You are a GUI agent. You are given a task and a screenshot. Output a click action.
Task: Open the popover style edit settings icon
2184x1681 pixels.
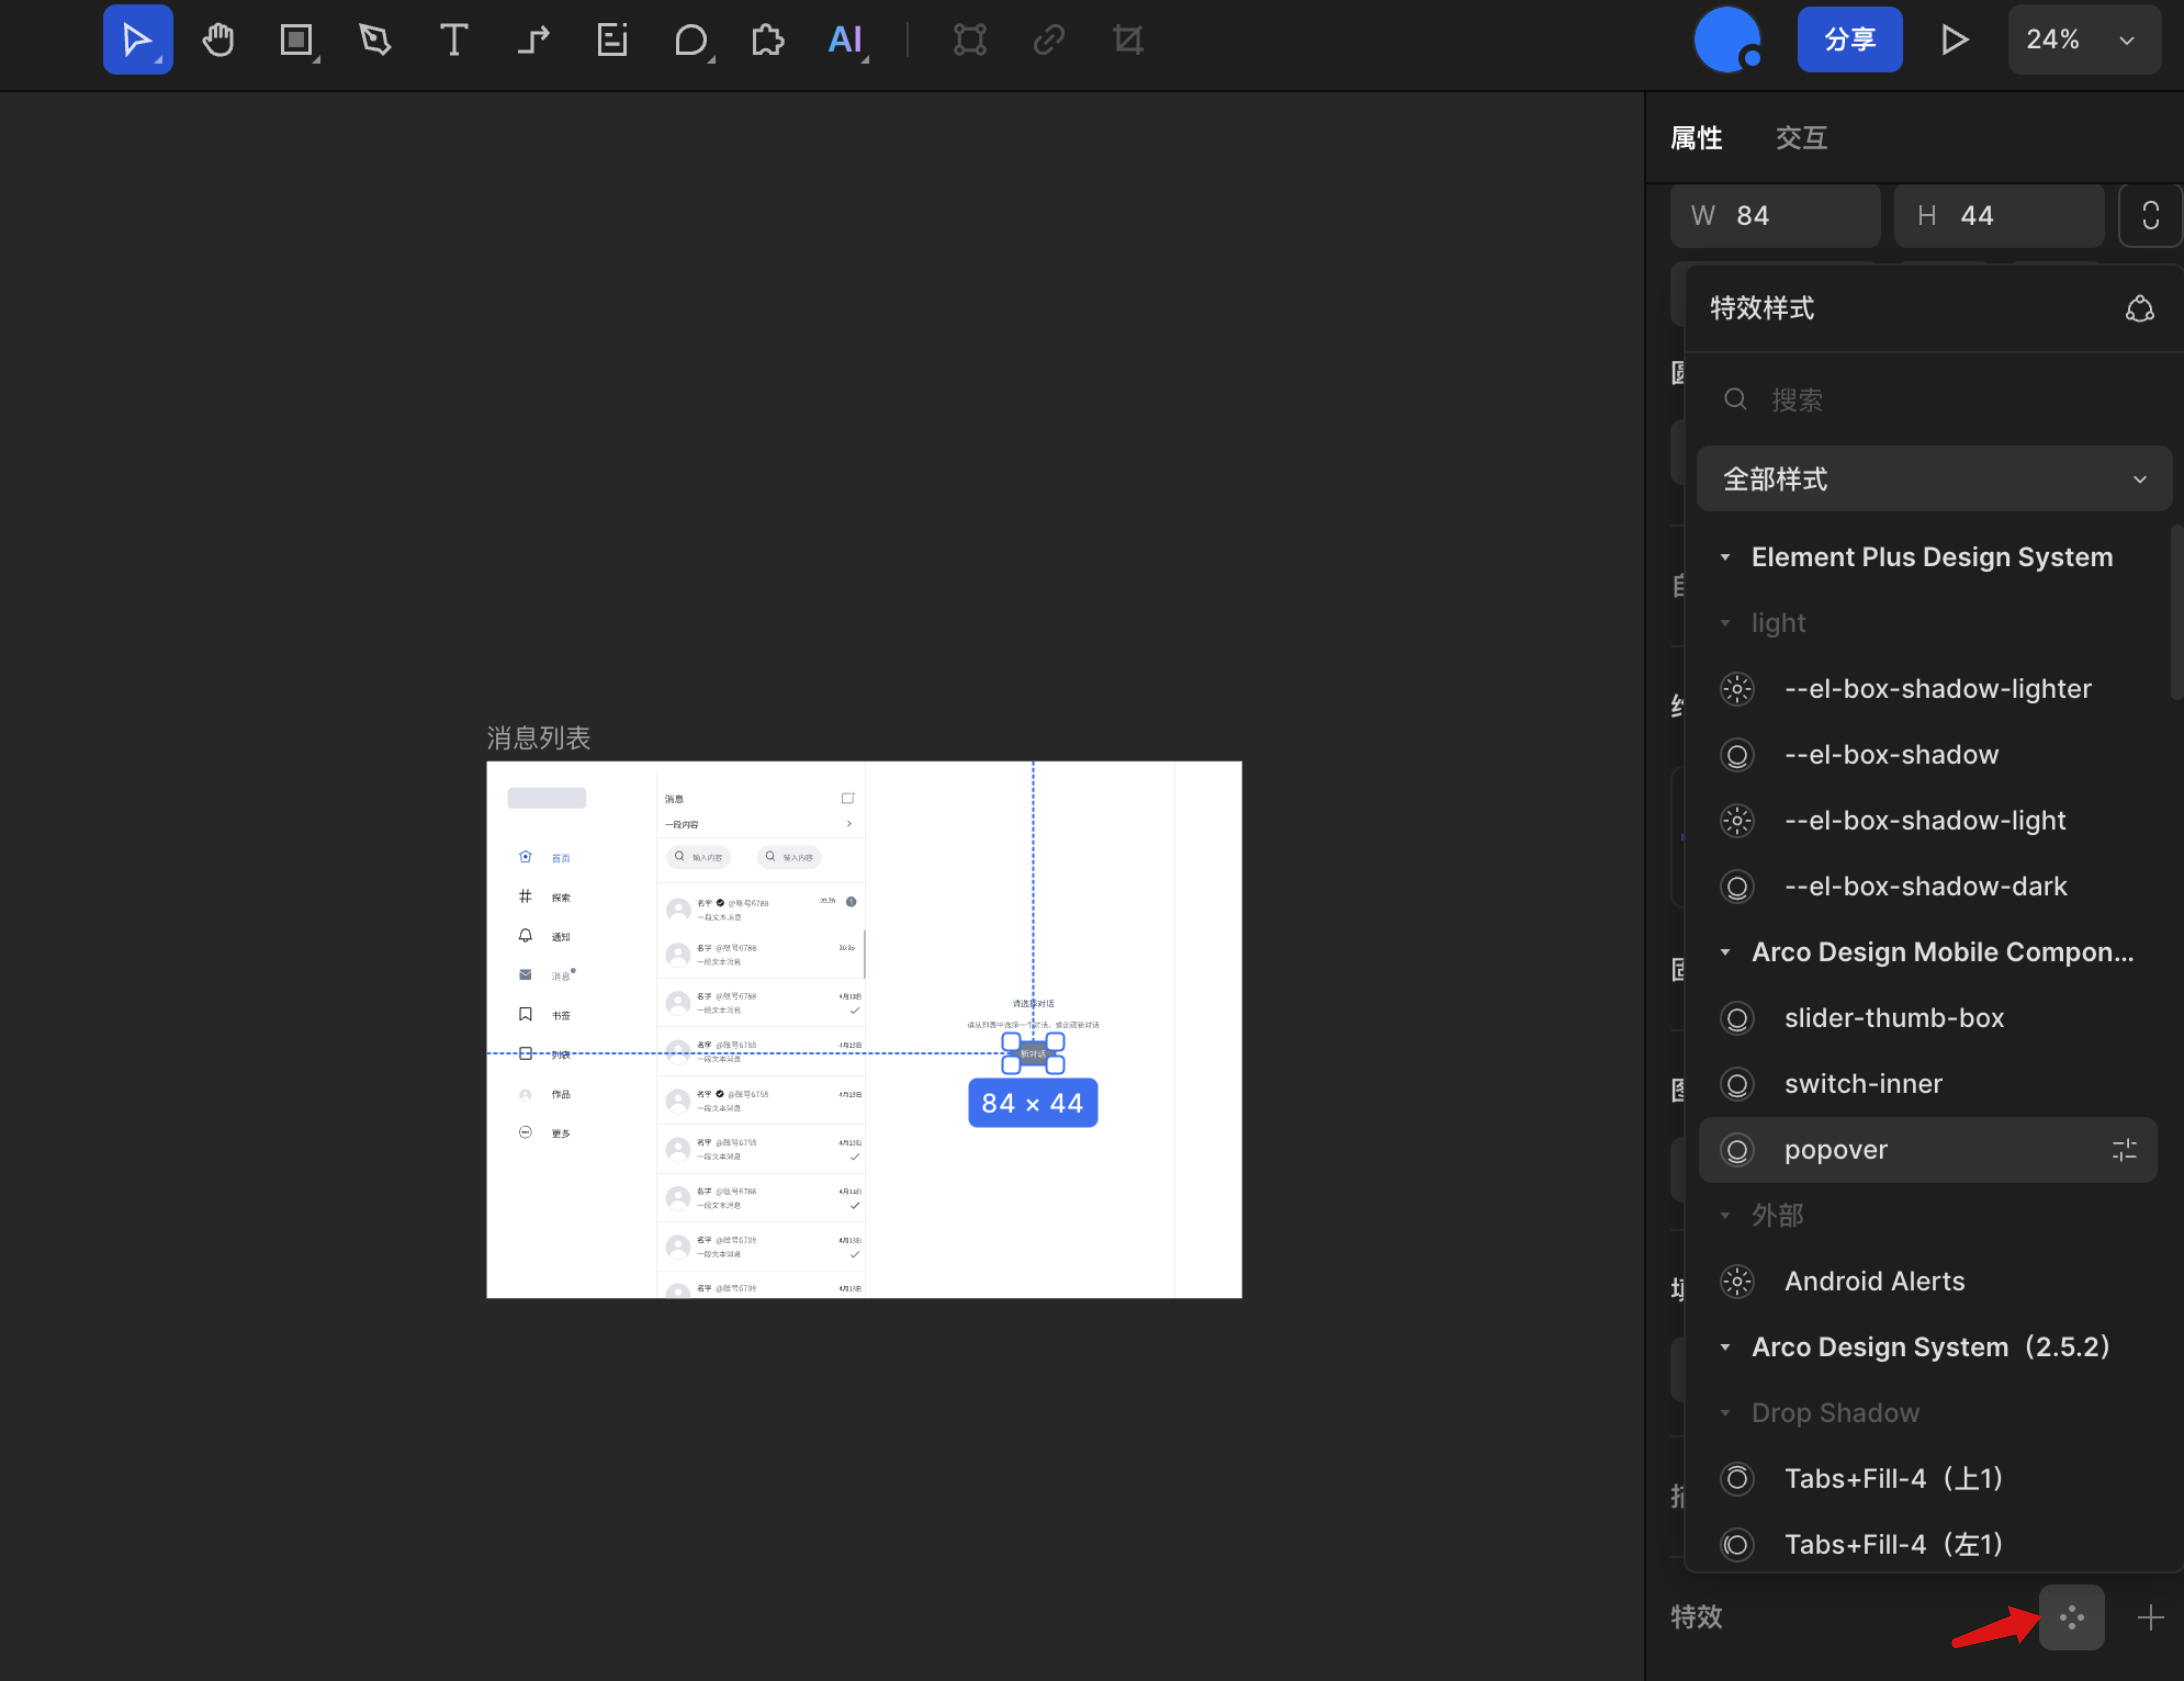coord(2125,1150)
